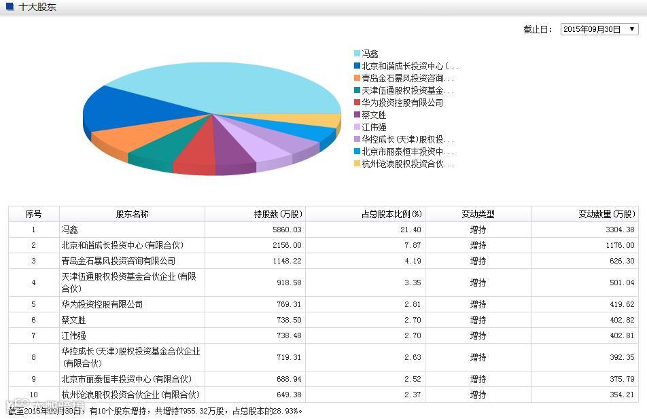The height and width of the screenshot is (419, 647).
Task: Select legend label 华为投资控股有限公司
Action: [x=402, y=103]
